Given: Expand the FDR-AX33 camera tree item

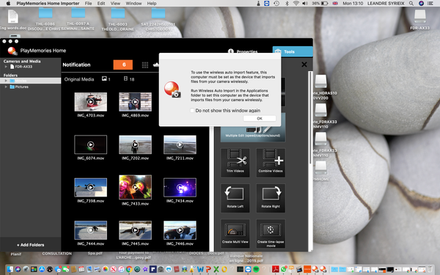Looking at the screenshot, I should tap(6, 67).
